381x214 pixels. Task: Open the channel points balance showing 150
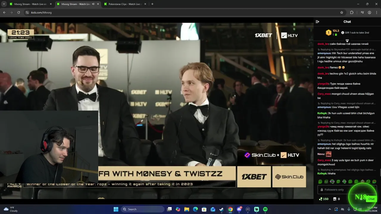click(324, 199)
